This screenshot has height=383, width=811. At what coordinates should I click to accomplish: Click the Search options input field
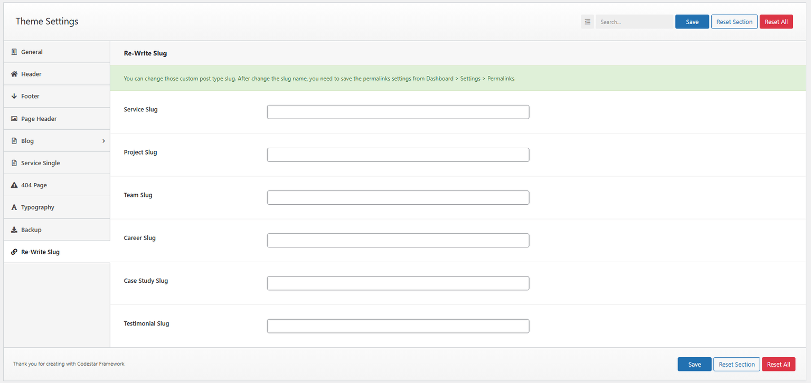pos(634,22)
